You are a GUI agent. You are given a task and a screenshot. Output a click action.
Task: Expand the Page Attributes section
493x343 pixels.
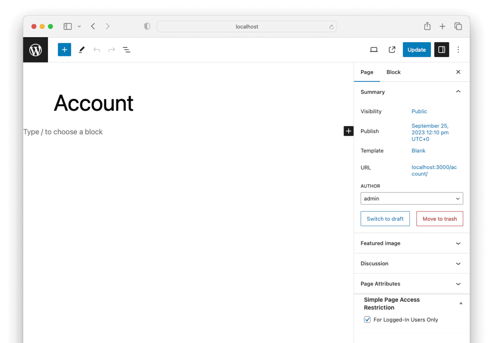[x=412, y=284]
